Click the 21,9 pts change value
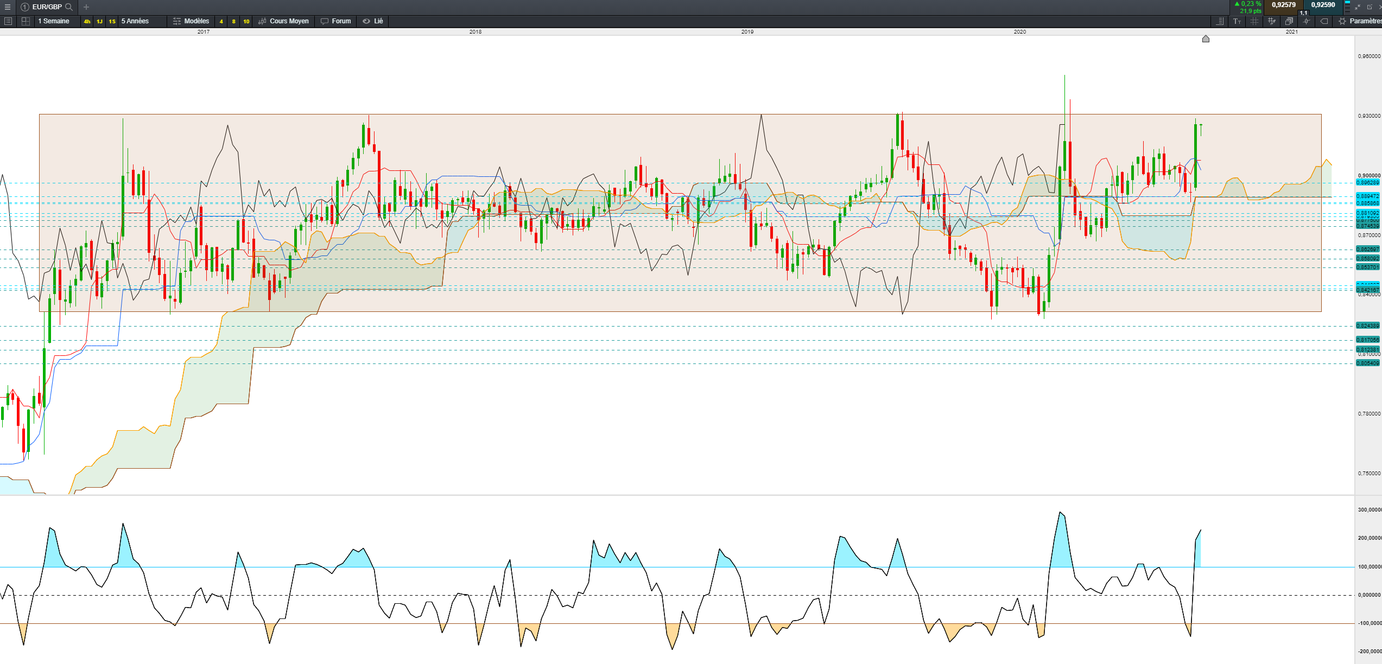Screen dimensions: 1382x664 [x=1251, y=11]
